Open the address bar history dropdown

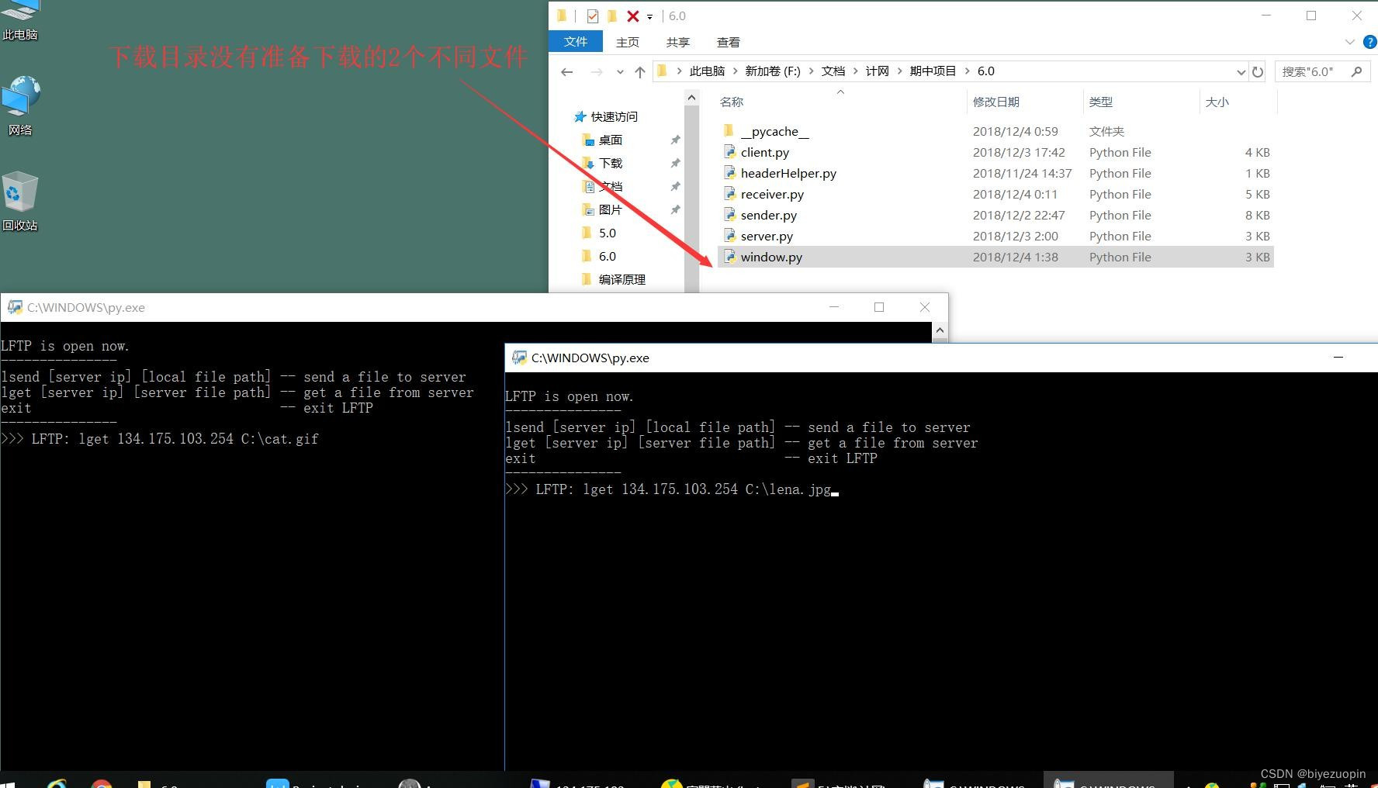[1241, 71]
